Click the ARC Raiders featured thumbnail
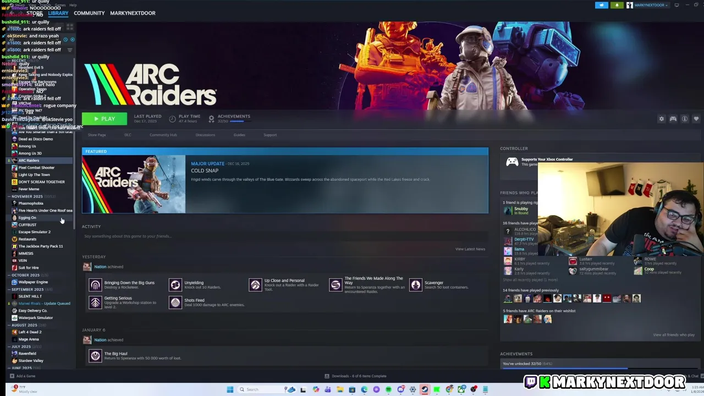 coord(134,184)
